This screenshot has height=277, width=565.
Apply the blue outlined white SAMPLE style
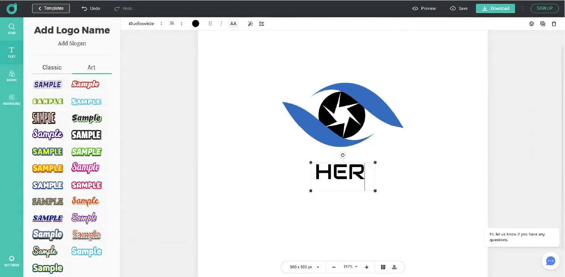point(48,185)
